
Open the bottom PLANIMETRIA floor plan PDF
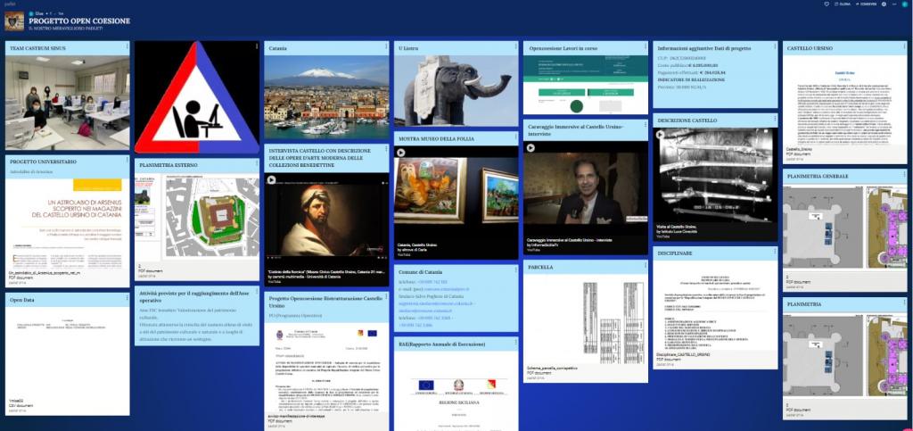click(845, 358)
